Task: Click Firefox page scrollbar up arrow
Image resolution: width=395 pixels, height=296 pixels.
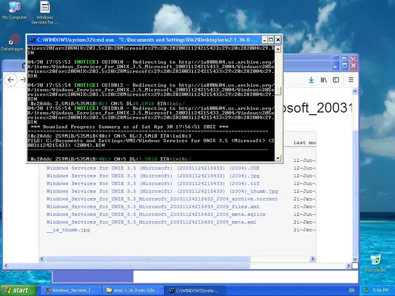Action: (x=355, y=91)
